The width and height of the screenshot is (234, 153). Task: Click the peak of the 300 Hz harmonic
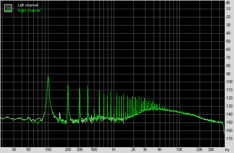point(80,87)
